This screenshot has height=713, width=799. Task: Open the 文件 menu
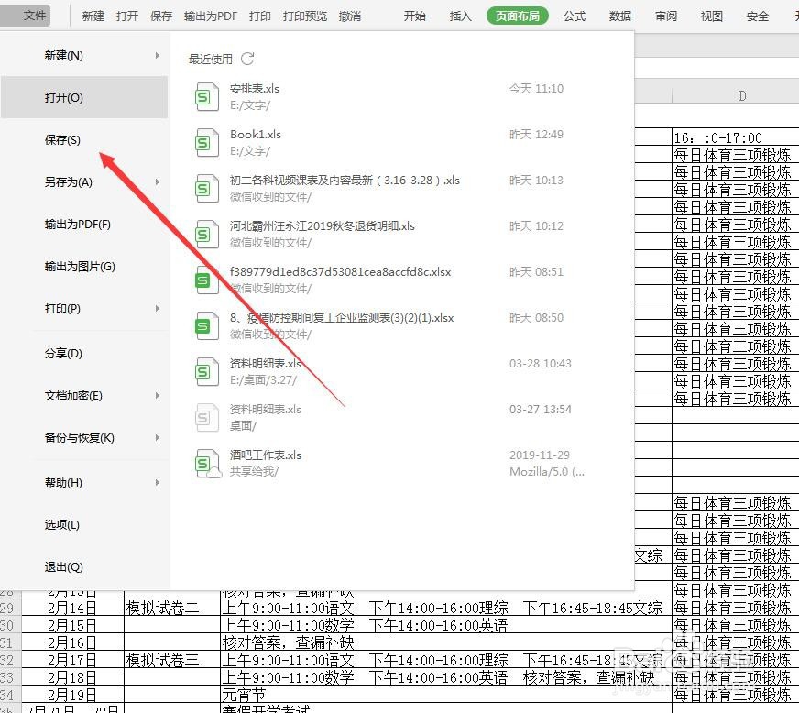coord(34,15)
